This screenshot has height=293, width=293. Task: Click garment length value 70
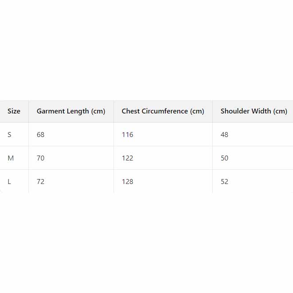pos(40,158)
